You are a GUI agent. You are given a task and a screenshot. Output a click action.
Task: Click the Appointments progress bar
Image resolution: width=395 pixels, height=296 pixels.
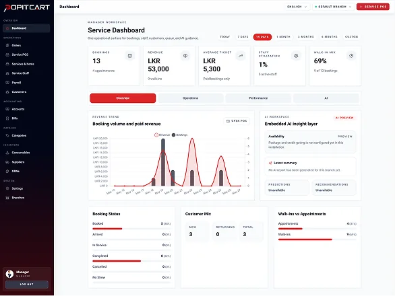click(x=317, y=229)
